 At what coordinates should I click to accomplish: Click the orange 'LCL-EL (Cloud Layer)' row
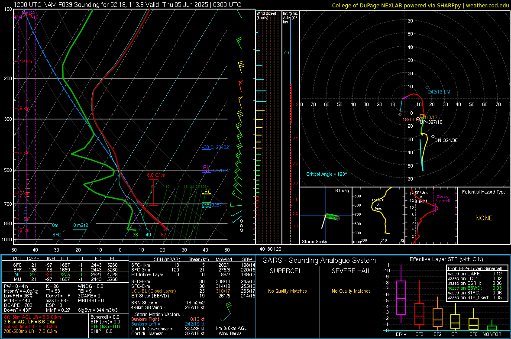click(193, 291)
